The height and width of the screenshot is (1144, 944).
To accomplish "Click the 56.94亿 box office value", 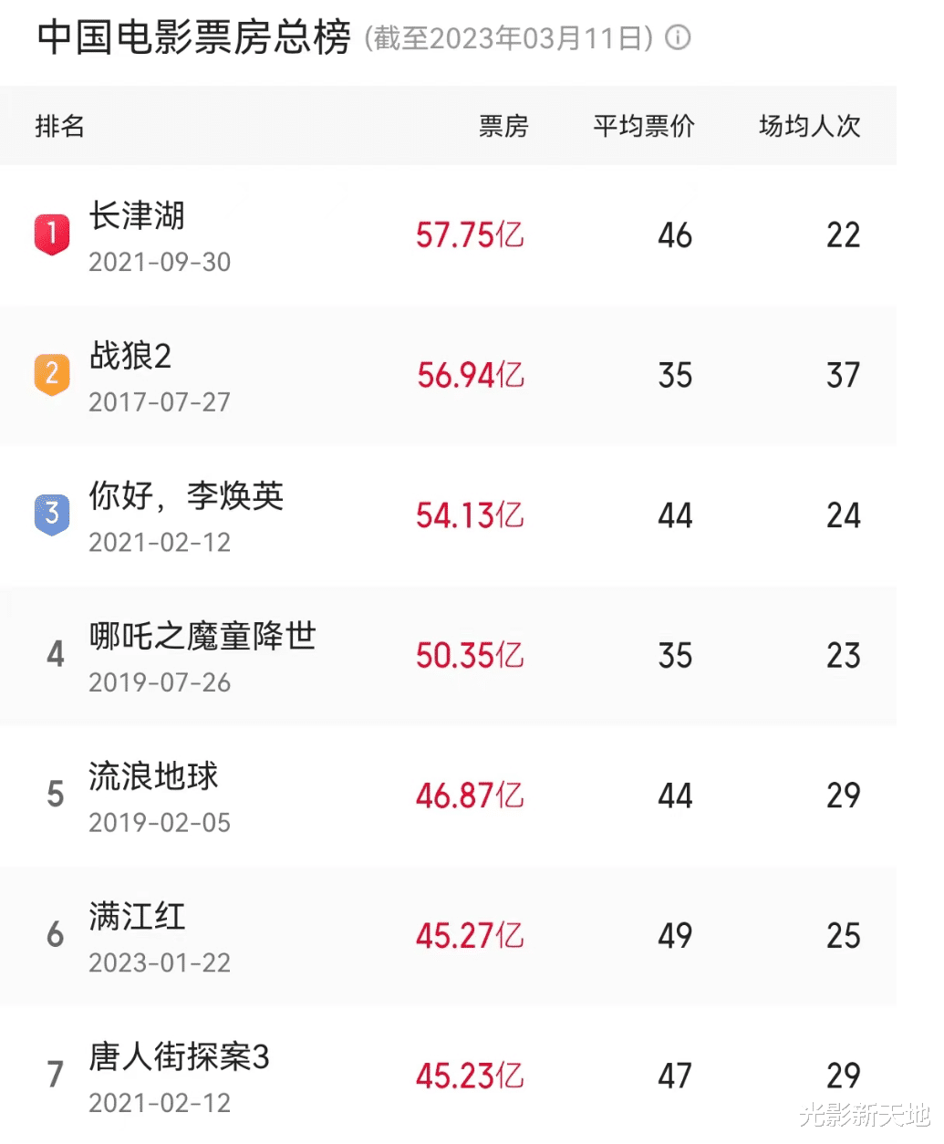I will [470, 376].
